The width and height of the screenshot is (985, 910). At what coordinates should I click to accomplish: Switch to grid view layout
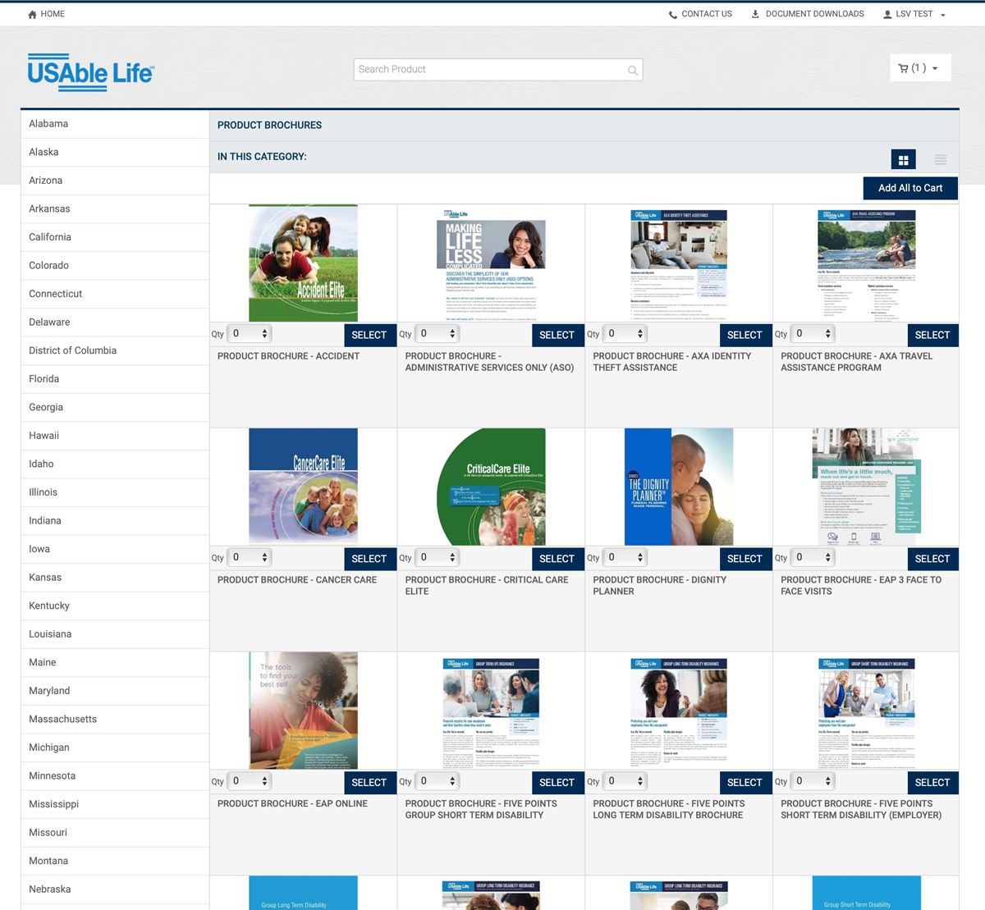pyautogui.click(x=903, y=160)
